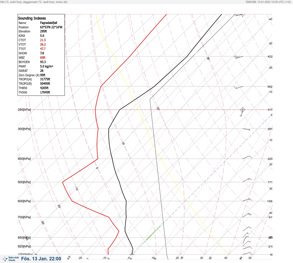The width and height of the screenshot is (293, 263).
Task: Select the PWAT value 5.0 kg/m²
Action: pos(46,66)
